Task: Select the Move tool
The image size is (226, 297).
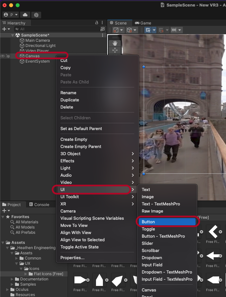Action: coord(115,51)
